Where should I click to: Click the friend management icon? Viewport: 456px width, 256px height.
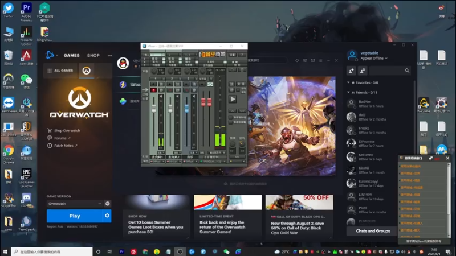[363, 71]
